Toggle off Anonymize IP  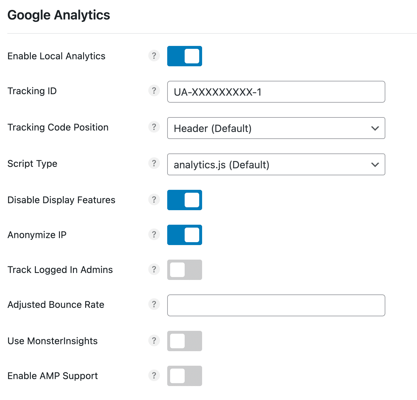[184, 235]
